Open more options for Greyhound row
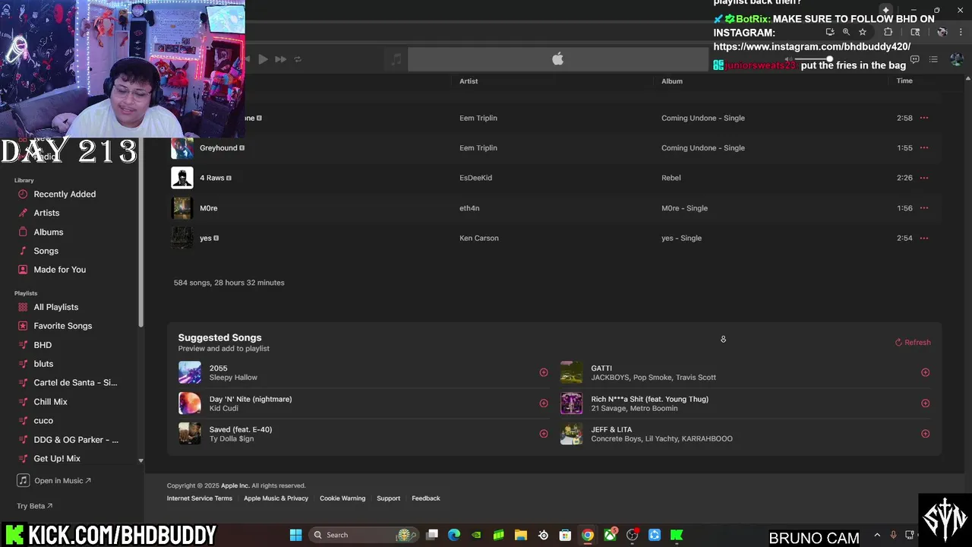972x547 pixels. point(924,148)
